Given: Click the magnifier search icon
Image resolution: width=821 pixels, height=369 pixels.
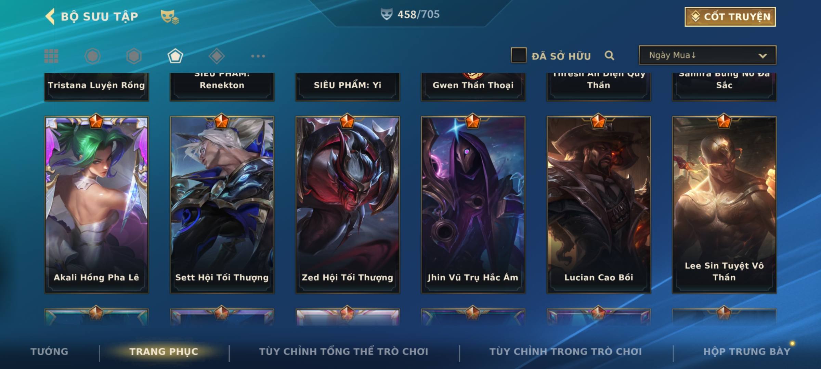Looking at the screenshot, I should point(609,55).
